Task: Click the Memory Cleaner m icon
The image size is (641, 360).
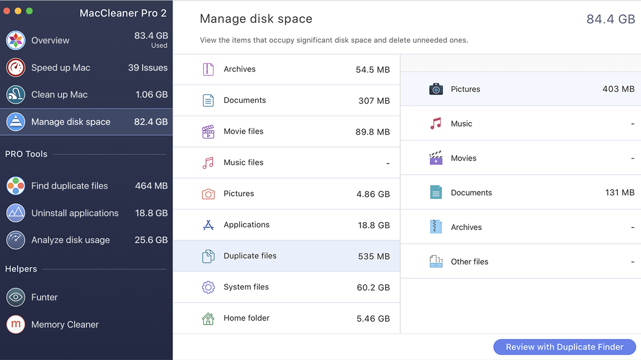Action: tap(16, 324)
